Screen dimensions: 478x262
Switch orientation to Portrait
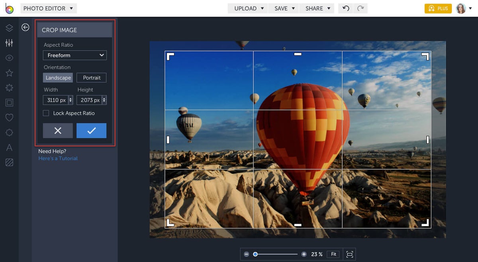point(92,78)
